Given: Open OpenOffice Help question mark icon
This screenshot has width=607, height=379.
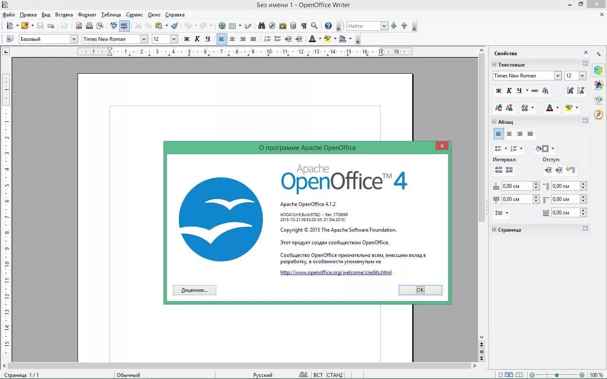Looking at the screenshot, I should tap(328, 26).
